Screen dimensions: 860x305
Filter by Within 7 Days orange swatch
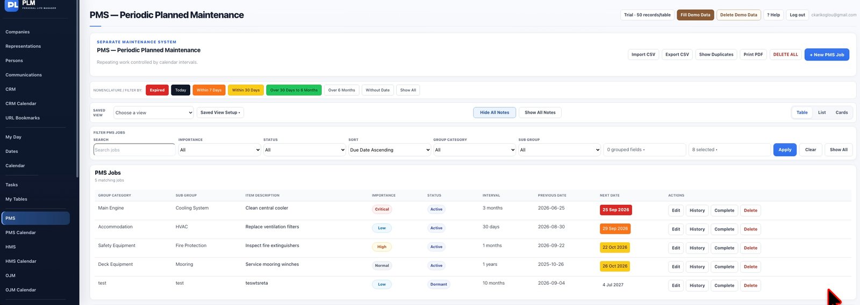pos(209,90)
